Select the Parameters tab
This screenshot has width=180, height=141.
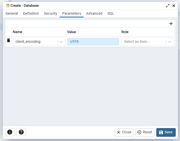(72, 14)
